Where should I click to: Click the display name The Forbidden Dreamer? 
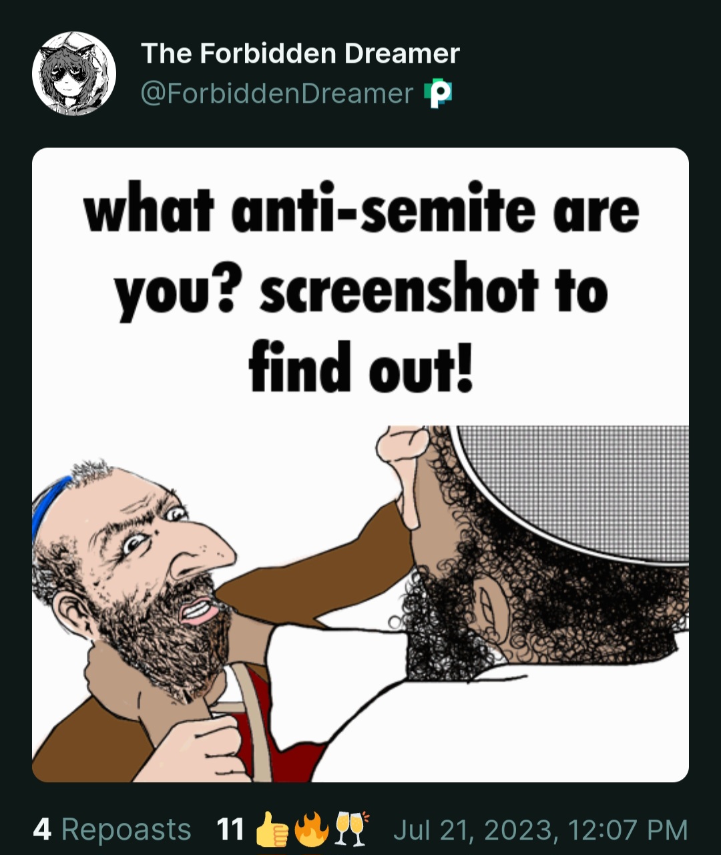point(300,53)
